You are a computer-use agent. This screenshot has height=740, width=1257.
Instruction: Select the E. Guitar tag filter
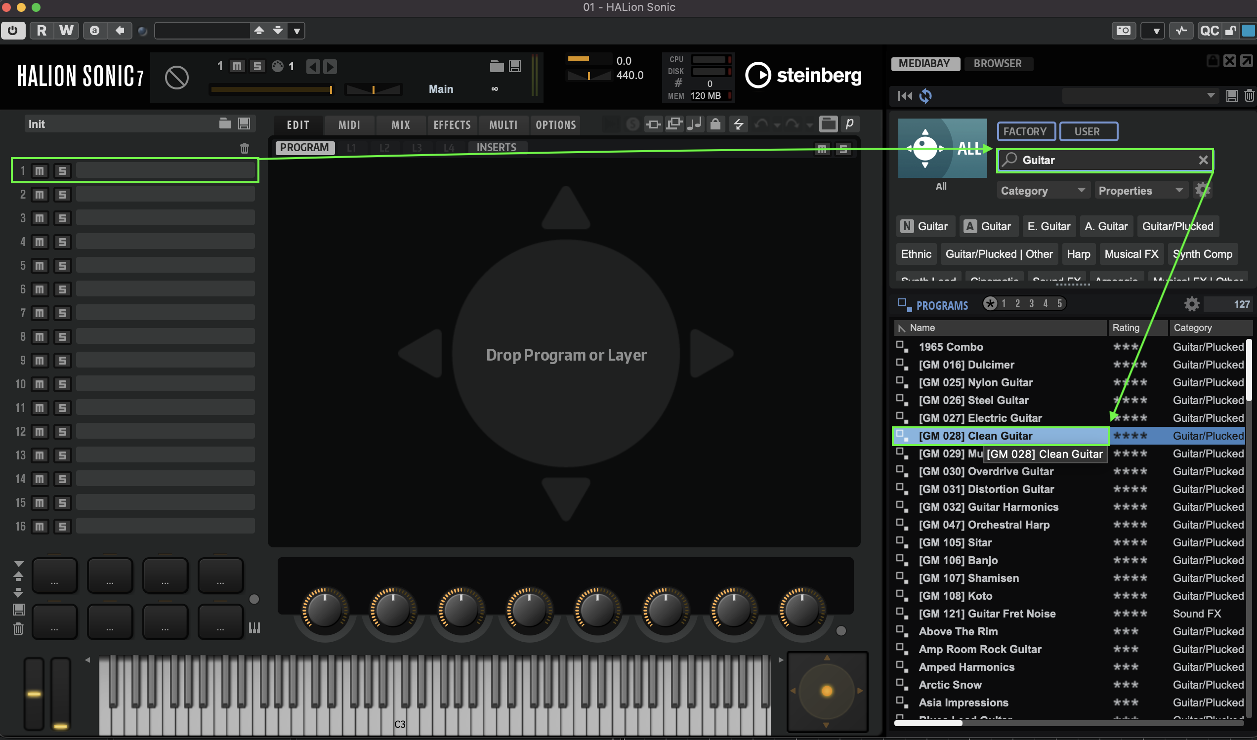click(x=1048, y=226)
